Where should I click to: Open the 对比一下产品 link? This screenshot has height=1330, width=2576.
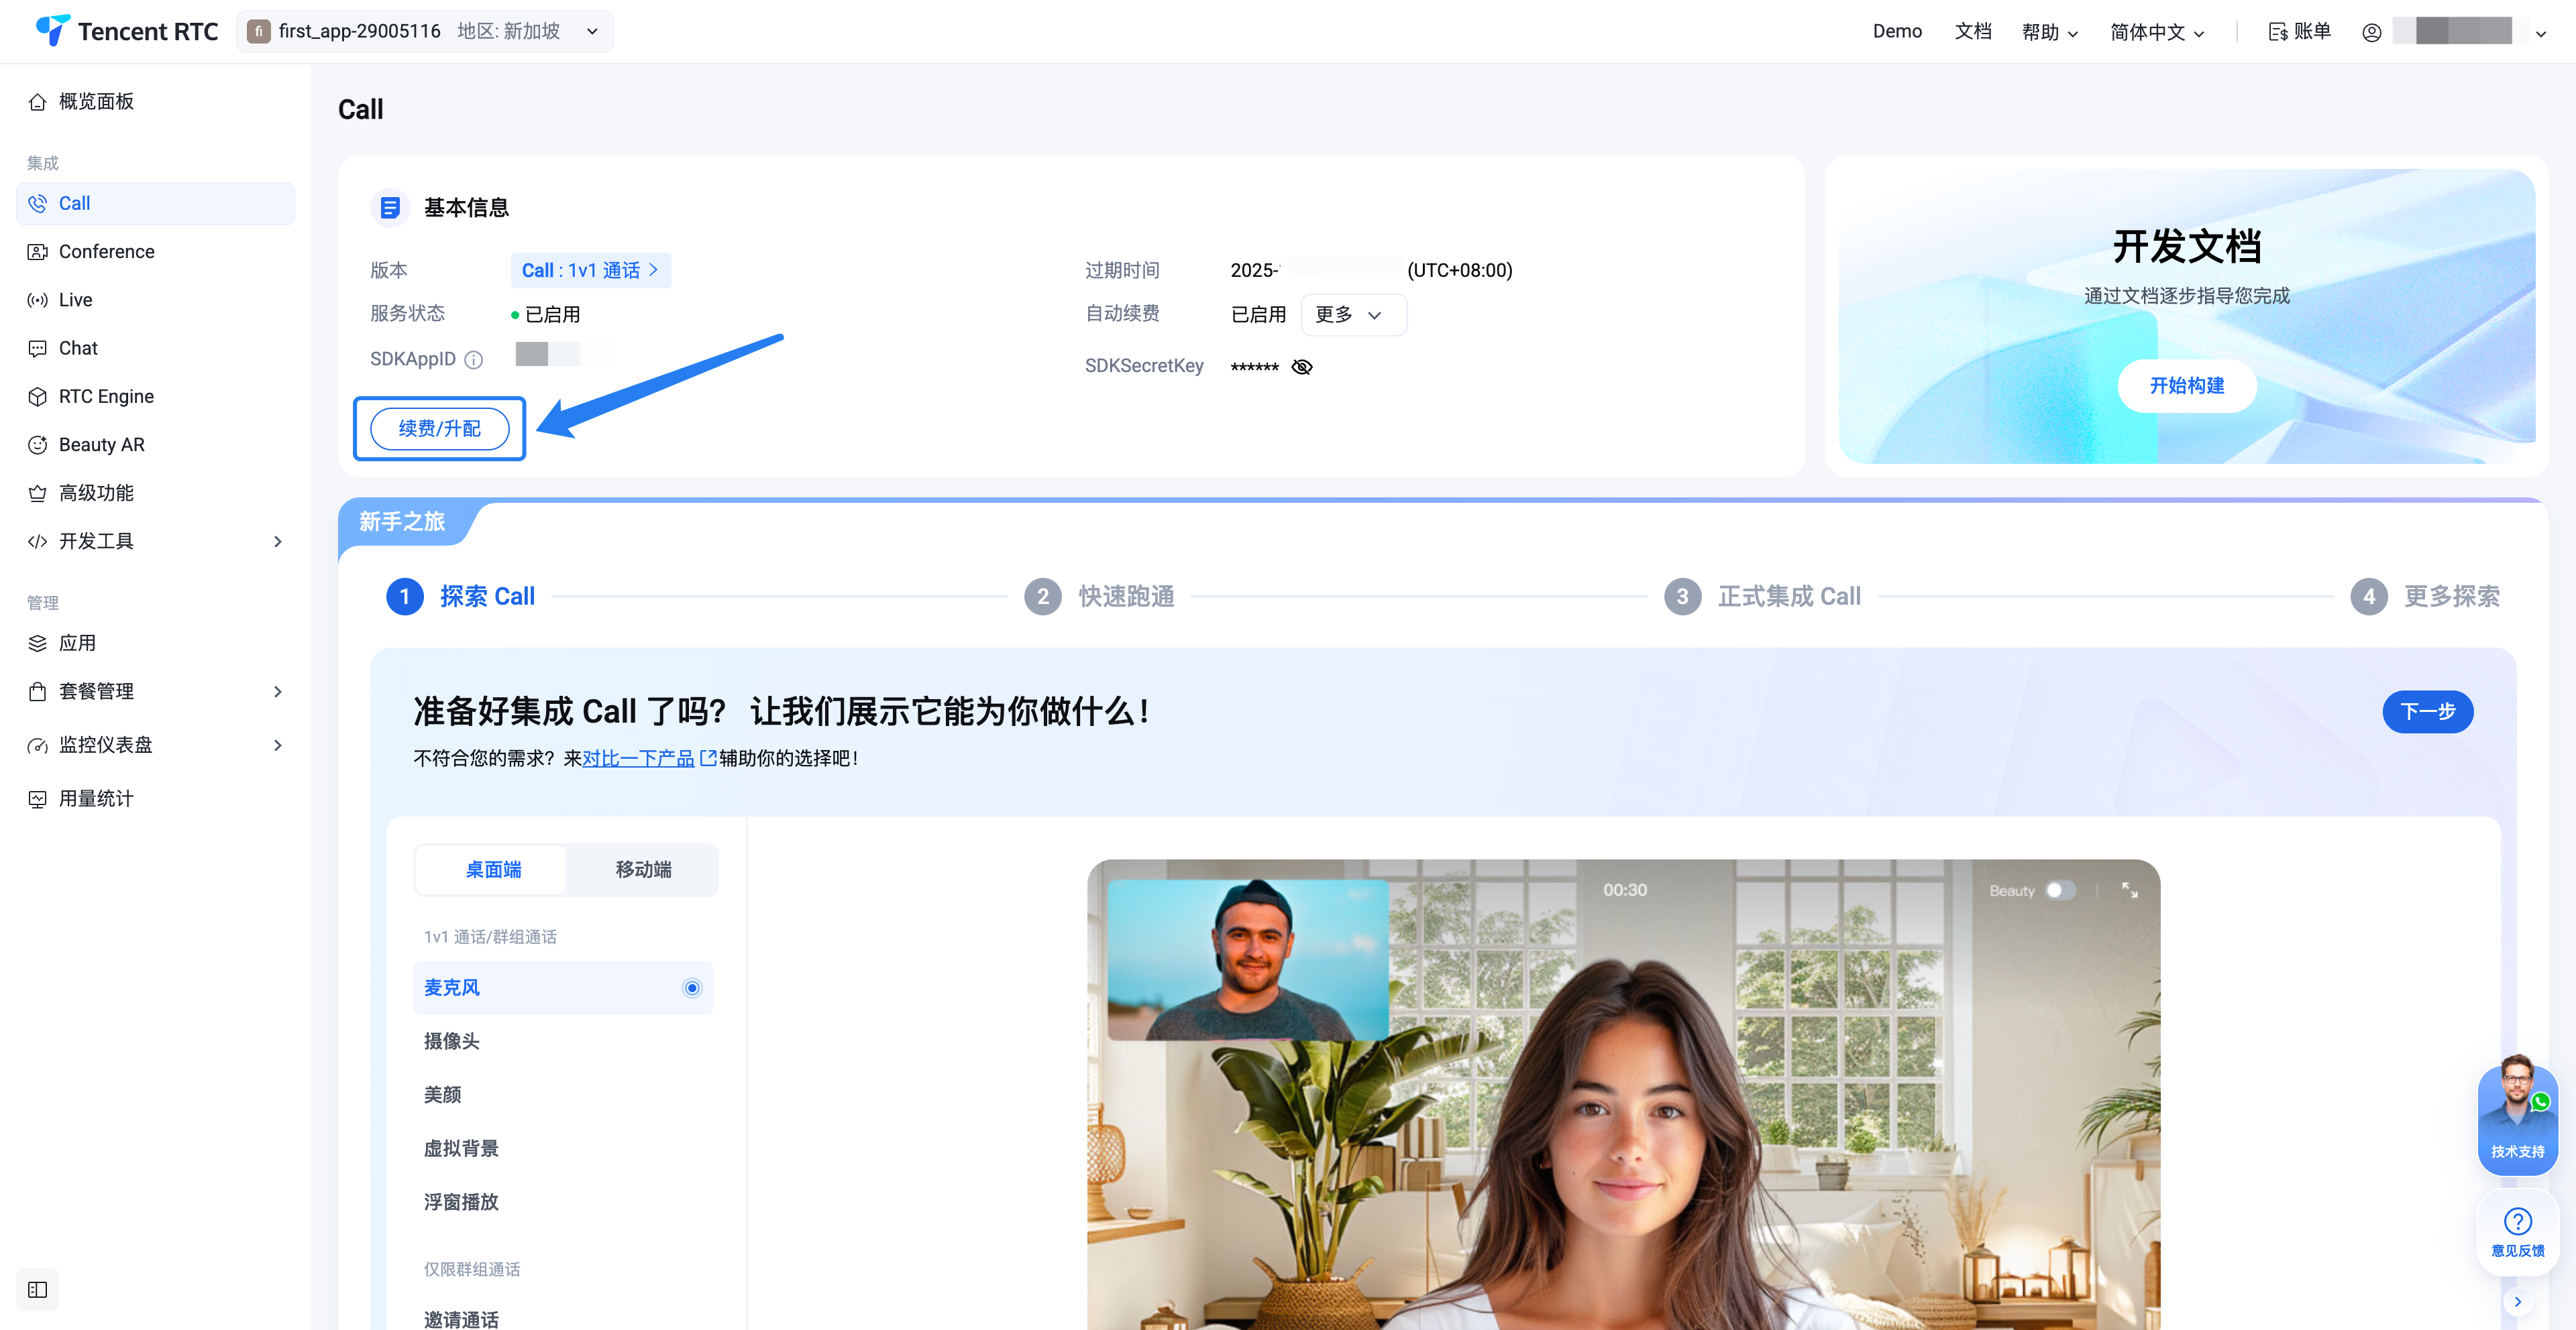639,758
